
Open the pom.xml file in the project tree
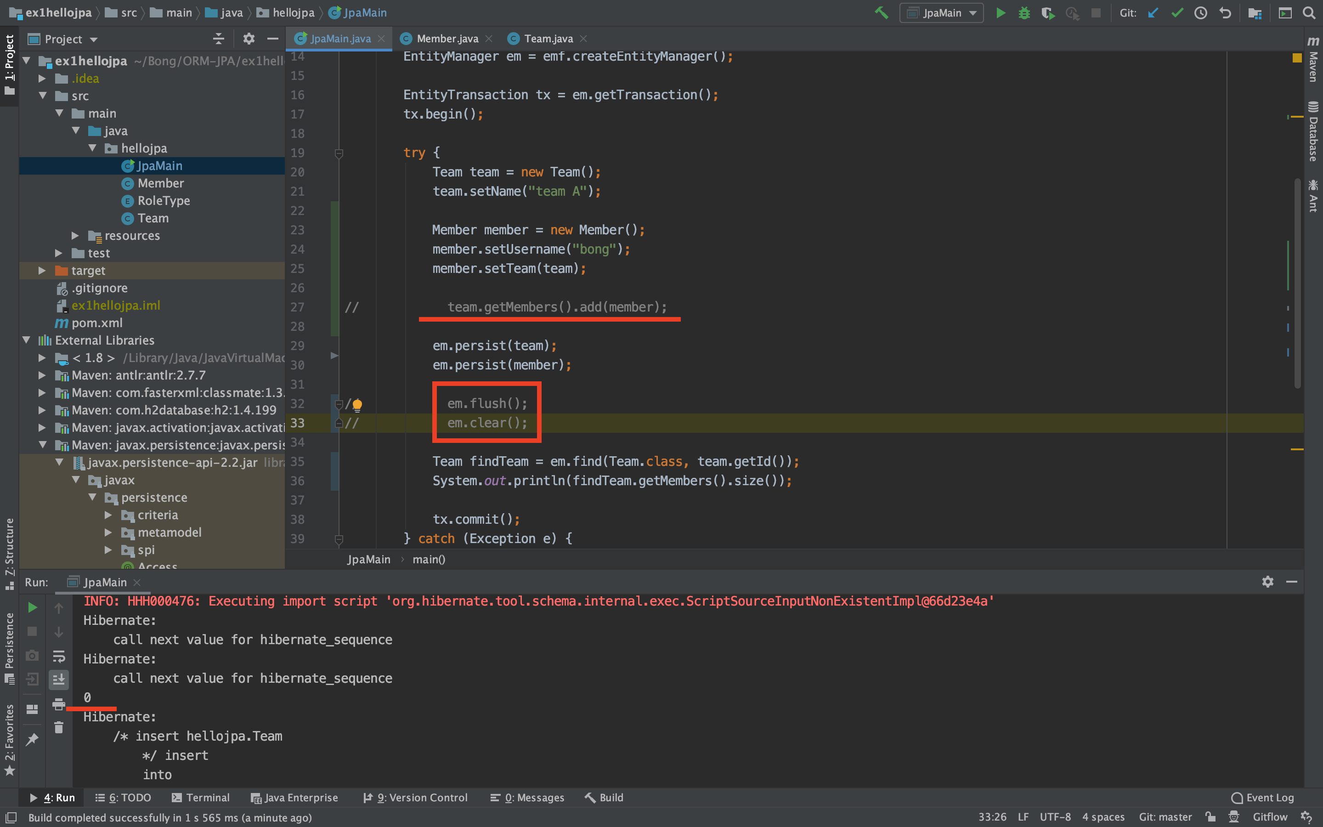pos(97,323)
